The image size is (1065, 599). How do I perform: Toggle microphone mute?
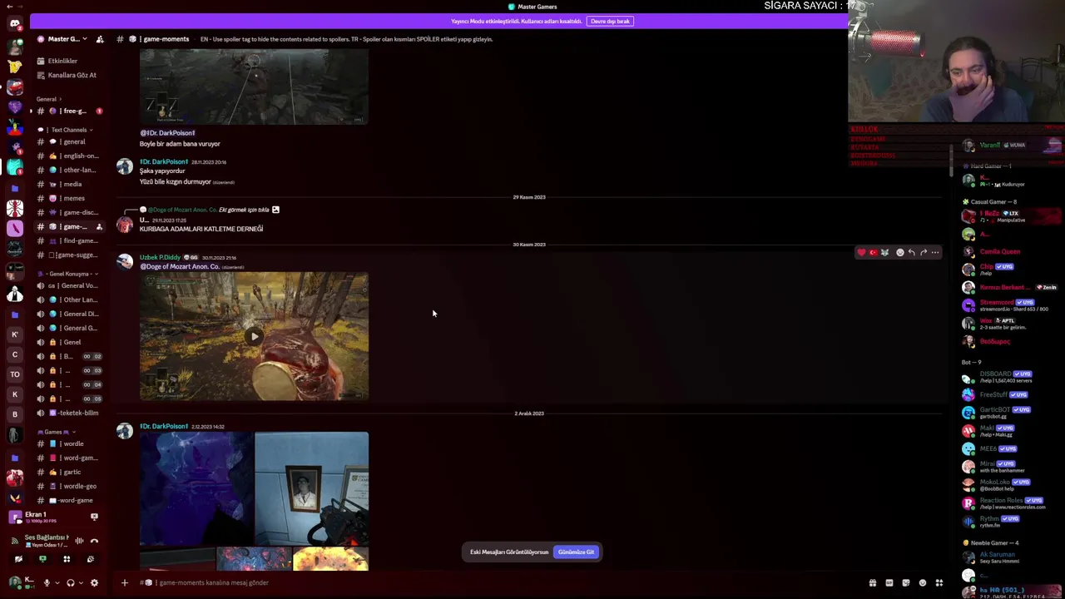(47, 582)
